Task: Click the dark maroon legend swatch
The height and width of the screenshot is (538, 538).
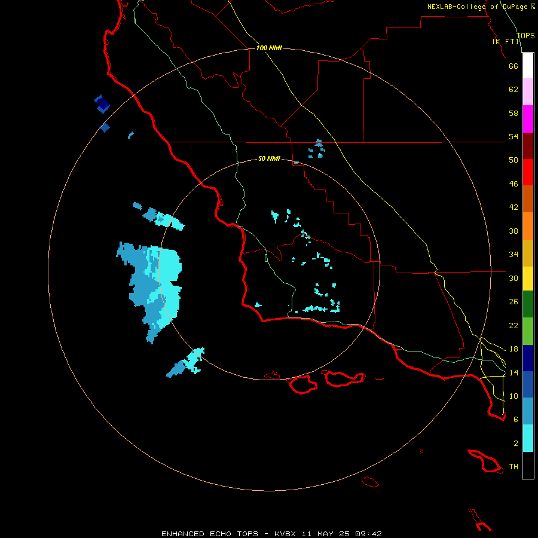Action: pyautogui.click(x=528, y=146)
